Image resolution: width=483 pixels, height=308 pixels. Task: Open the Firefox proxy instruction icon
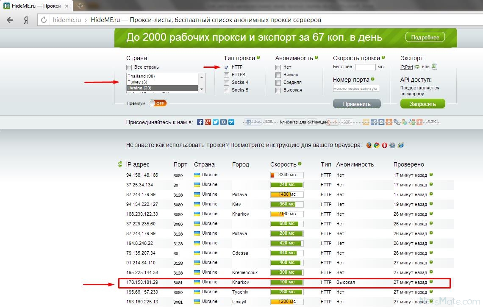[x=369, y=145]
